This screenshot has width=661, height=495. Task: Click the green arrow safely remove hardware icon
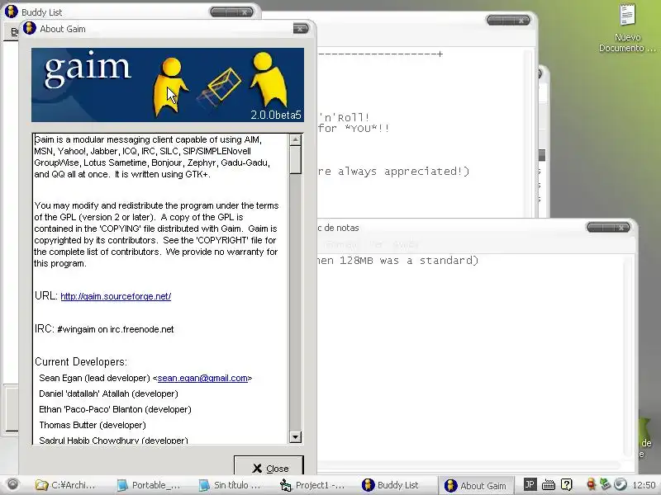pyautogui.click(x=606, y=484)
